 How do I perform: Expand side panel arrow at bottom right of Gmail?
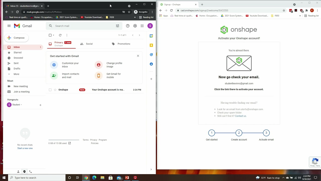click(x=151, y=169)
